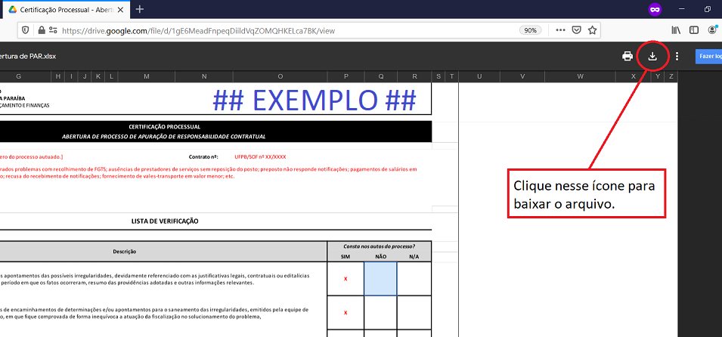Image resolution: width=722 pixels, height=337 pixels.
Task: Click the tracking protection shield icon
Action: tap(25, 30)
